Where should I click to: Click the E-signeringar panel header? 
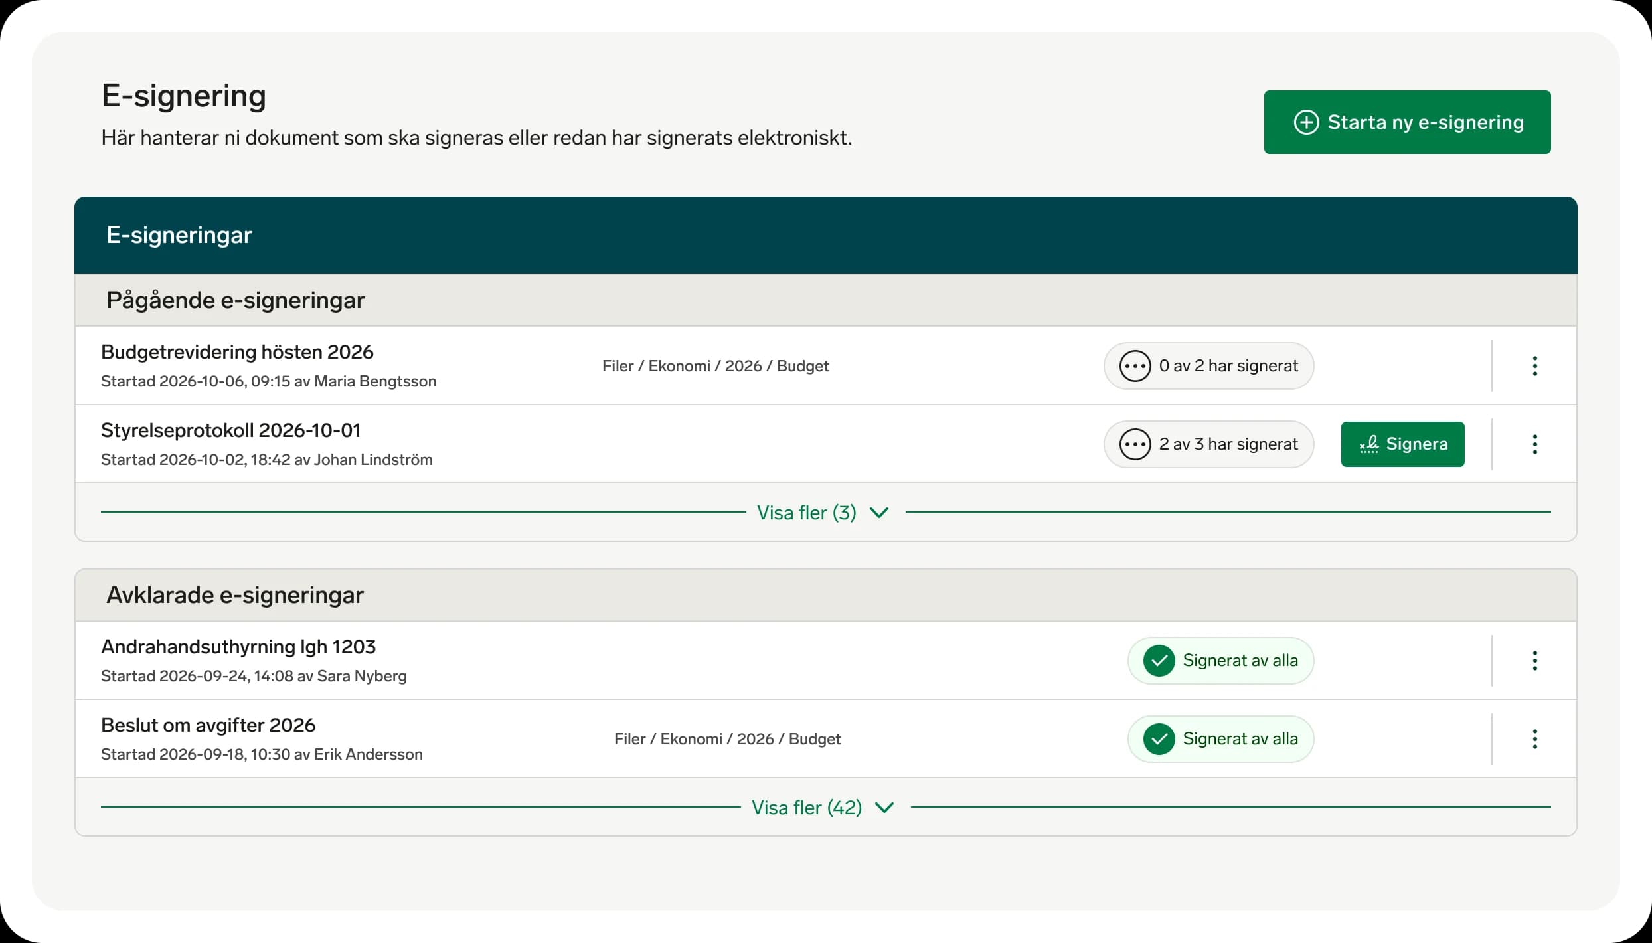click(x=825, y=235)
